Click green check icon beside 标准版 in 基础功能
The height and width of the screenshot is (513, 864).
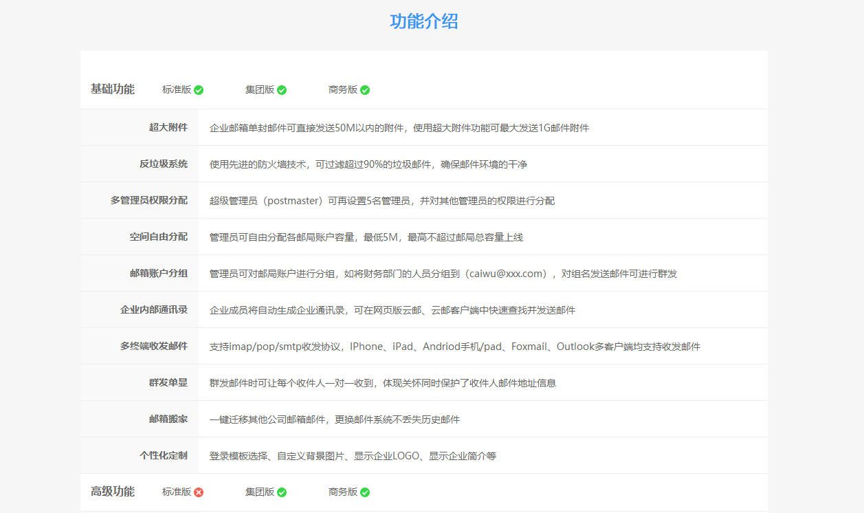pos(199,90)
